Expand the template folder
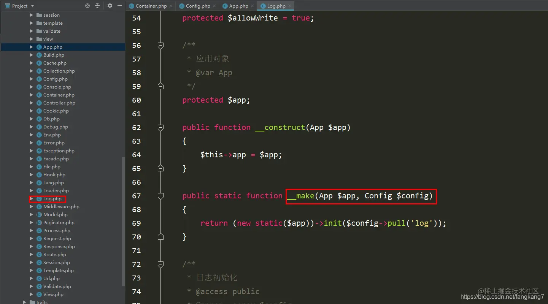The image size is (548, 304). [x=32, y=23]
